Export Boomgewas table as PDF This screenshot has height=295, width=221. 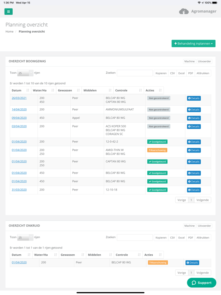[191, 73]
